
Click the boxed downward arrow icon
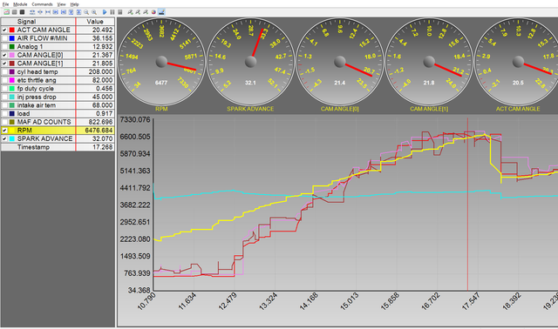[x=71, y=12]
